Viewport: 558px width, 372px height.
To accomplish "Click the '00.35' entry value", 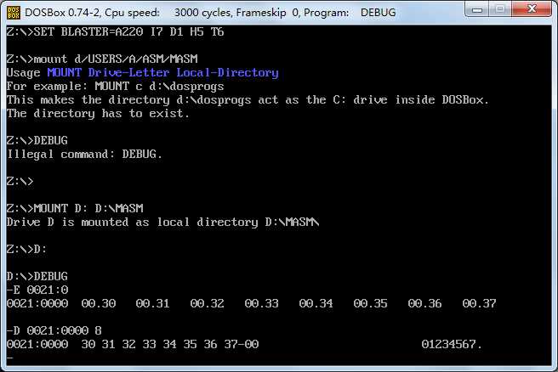I will (x=371, y=303).
